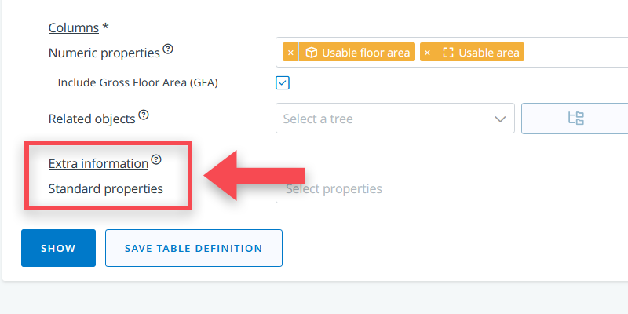Click the Related objects help icon
The image size is (628, 314).
click(143, 115)
